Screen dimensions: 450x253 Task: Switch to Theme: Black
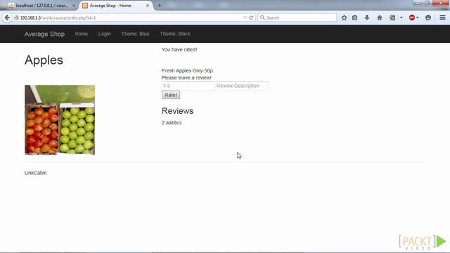(x=175, y=34)
